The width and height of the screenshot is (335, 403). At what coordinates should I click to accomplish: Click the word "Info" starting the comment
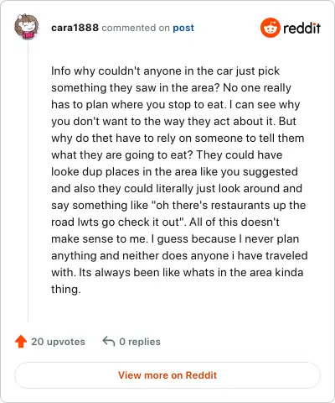tap(61, 71)
